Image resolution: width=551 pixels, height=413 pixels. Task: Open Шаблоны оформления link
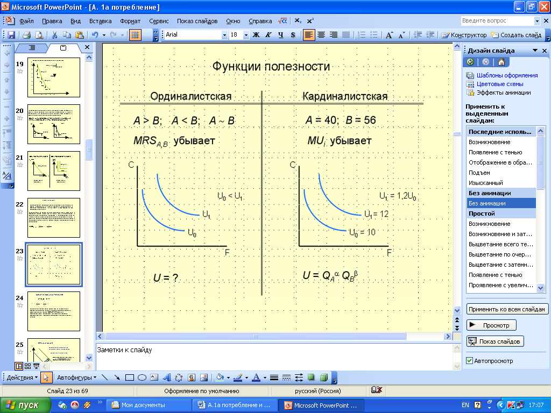pyautogui.click(x=507, y=75)
